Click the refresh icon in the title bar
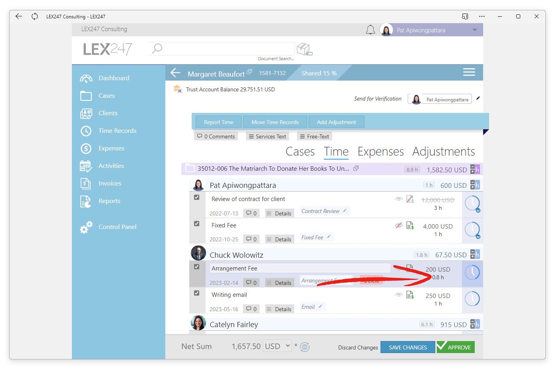This screenshot has width=555, height=369. point(35,16)
